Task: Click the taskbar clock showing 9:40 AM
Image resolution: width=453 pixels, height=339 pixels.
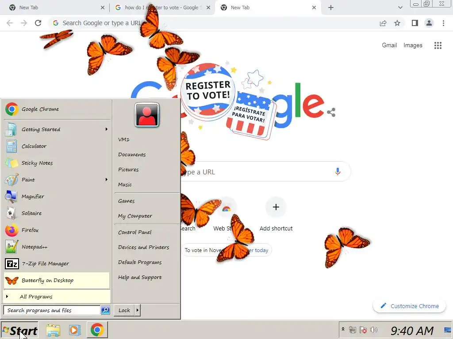Action: (412, 330)
